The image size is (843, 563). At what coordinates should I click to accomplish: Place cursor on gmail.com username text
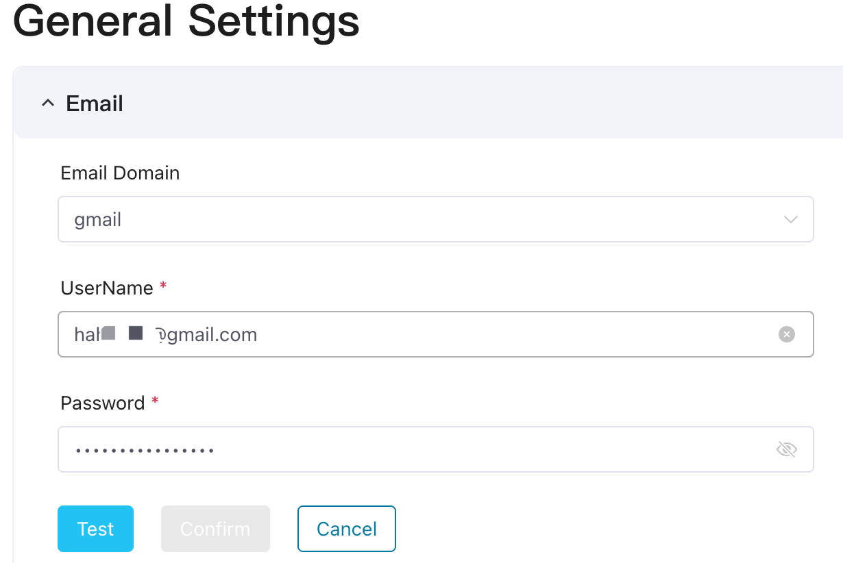click(x=212, y=335)
